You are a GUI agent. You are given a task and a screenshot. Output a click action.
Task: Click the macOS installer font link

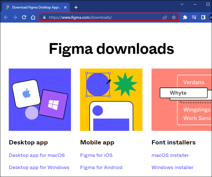point(170,155)
